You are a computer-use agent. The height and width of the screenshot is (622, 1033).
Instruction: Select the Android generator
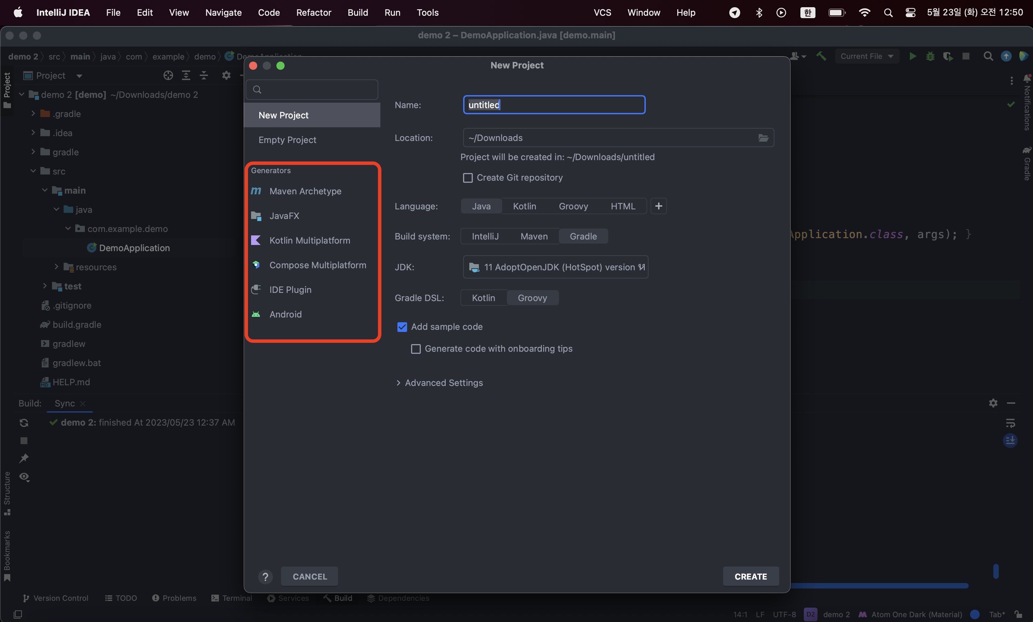(x=312, y=314)
